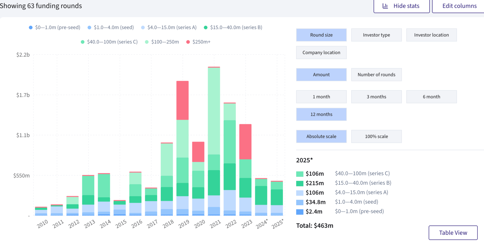Hide the series A legend series
This screenshot has height=244, width=484.
pos(143,27)
